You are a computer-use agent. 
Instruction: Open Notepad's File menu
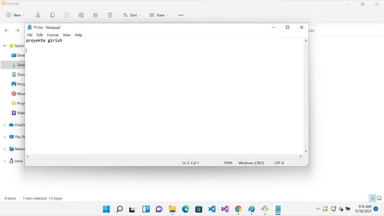29,35
